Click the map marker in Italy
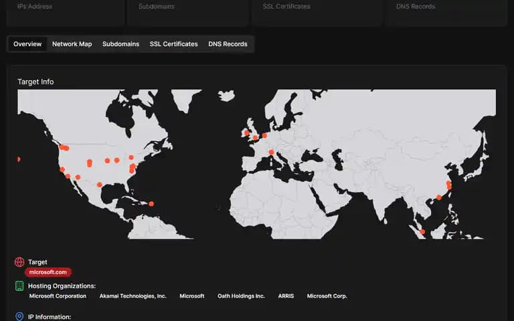The height and width of the screenshot is (321, 514). [271, 152]
